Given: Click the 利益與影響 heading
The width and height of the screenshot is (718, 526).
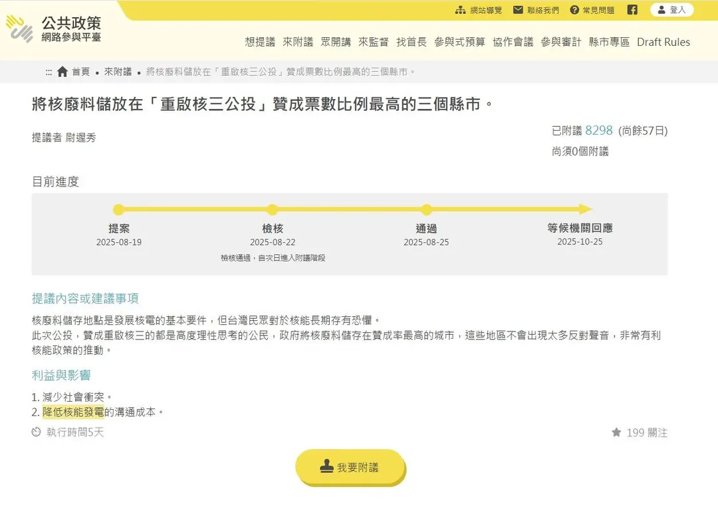Looking at the screenshot, I should (x=61, y=375).
